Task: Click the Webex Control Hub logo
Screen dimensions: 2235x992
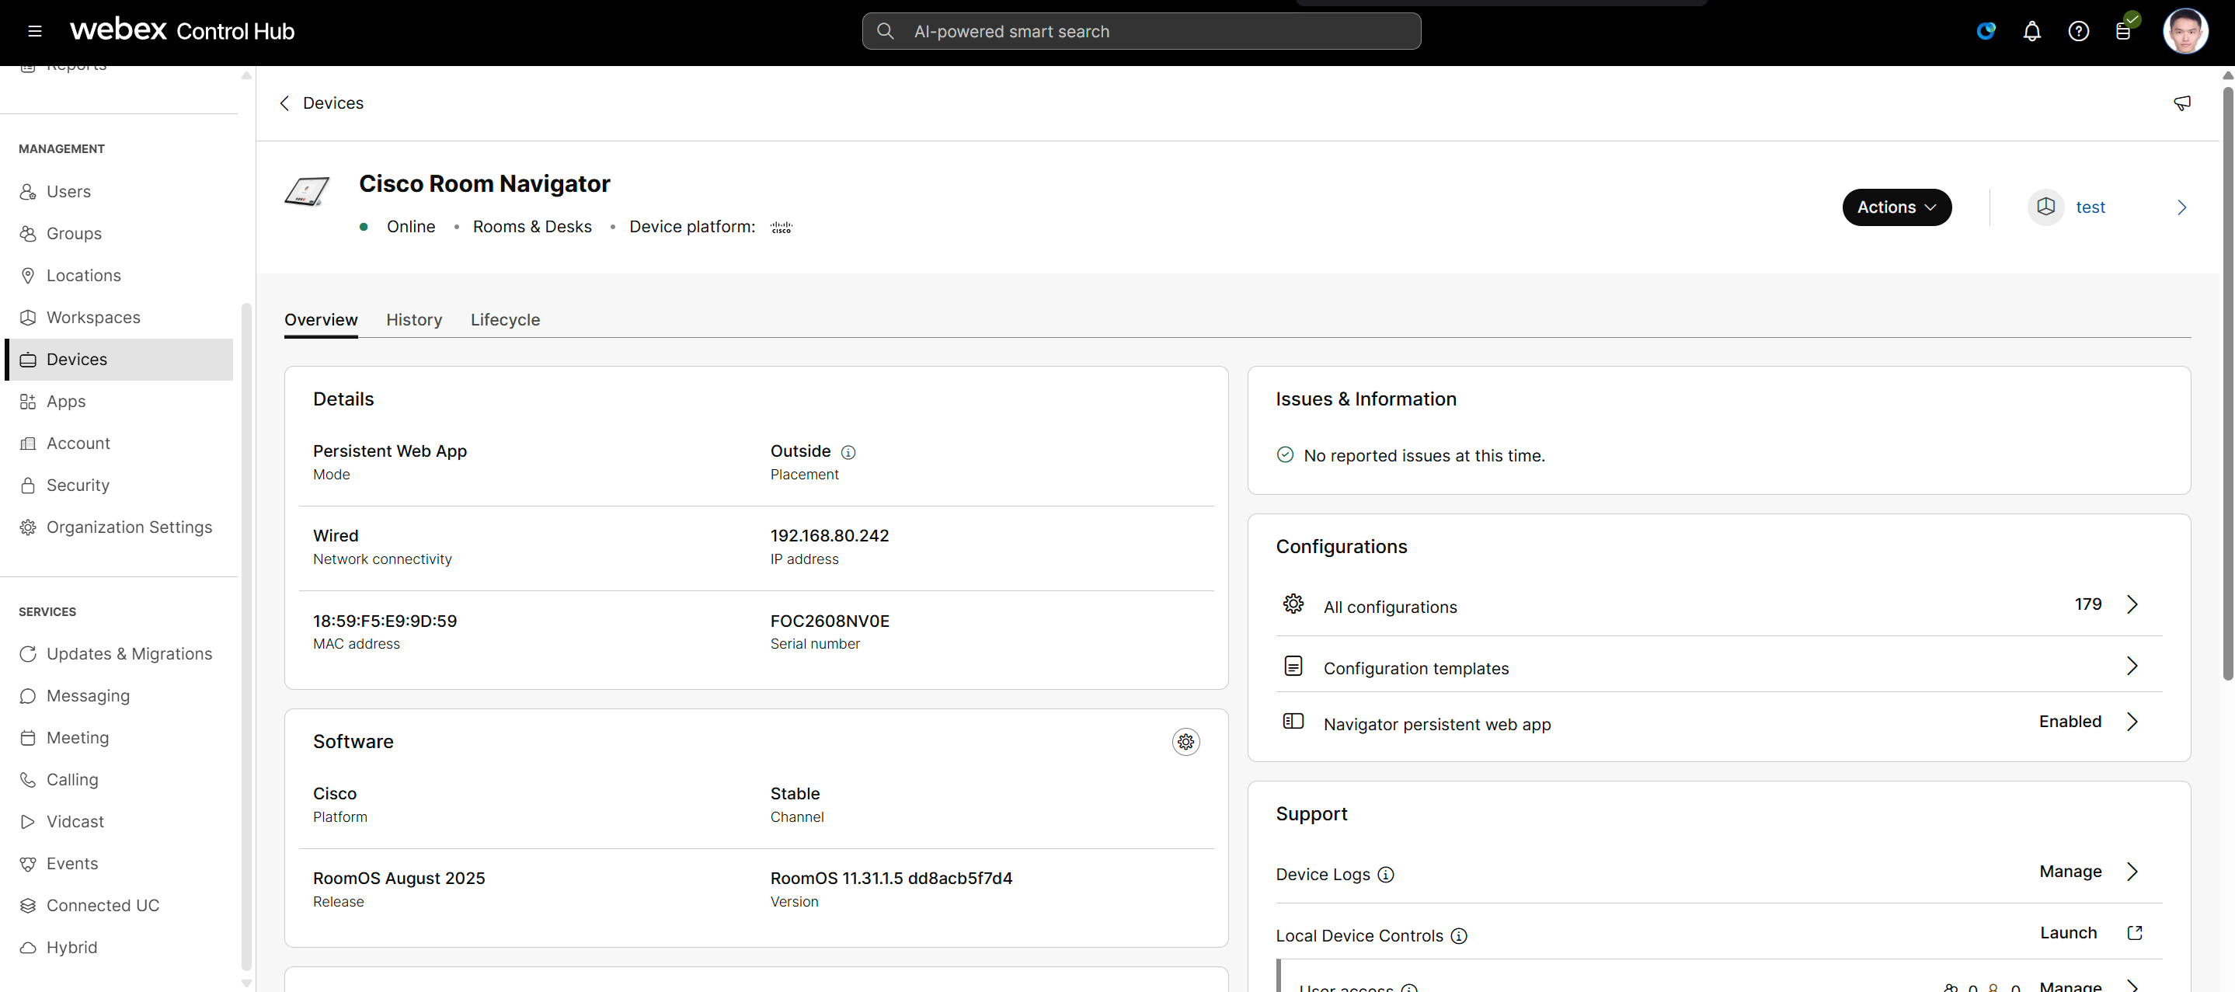Action: coord(183,30)
